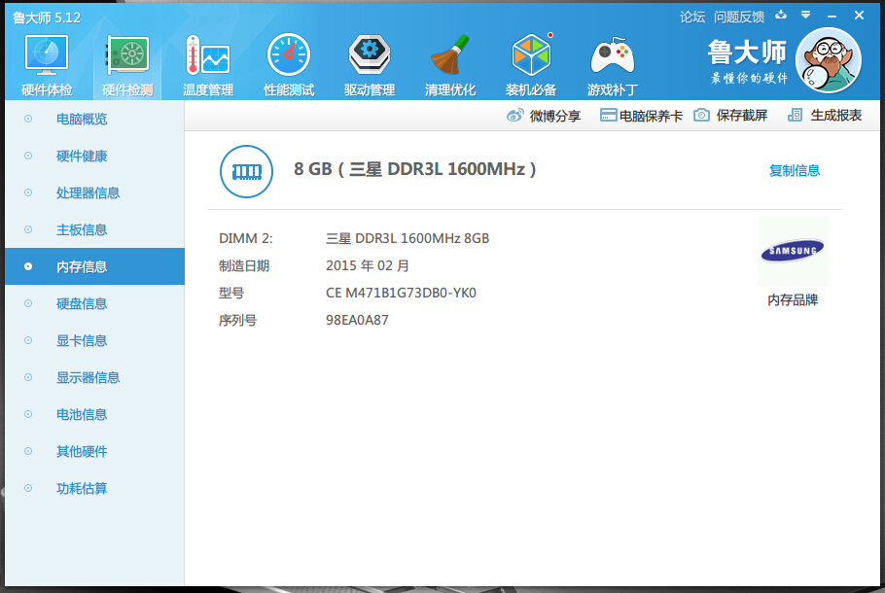This screenshot has height=593, width=885.
Task: Go to 处理器信息 in sidebar
Action: click(x=95, y=192)
